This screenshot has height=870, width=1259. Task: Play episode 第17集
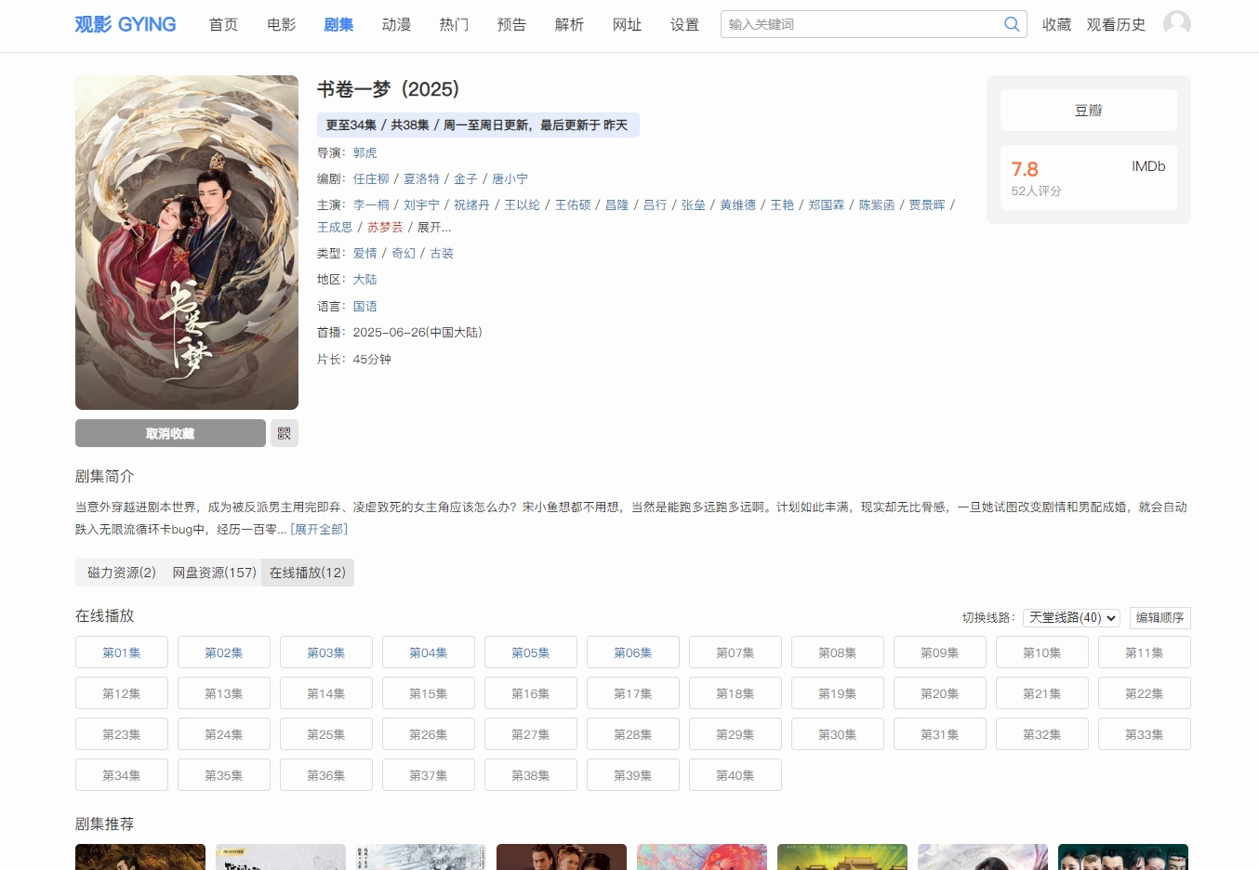[x=633, y=693]
